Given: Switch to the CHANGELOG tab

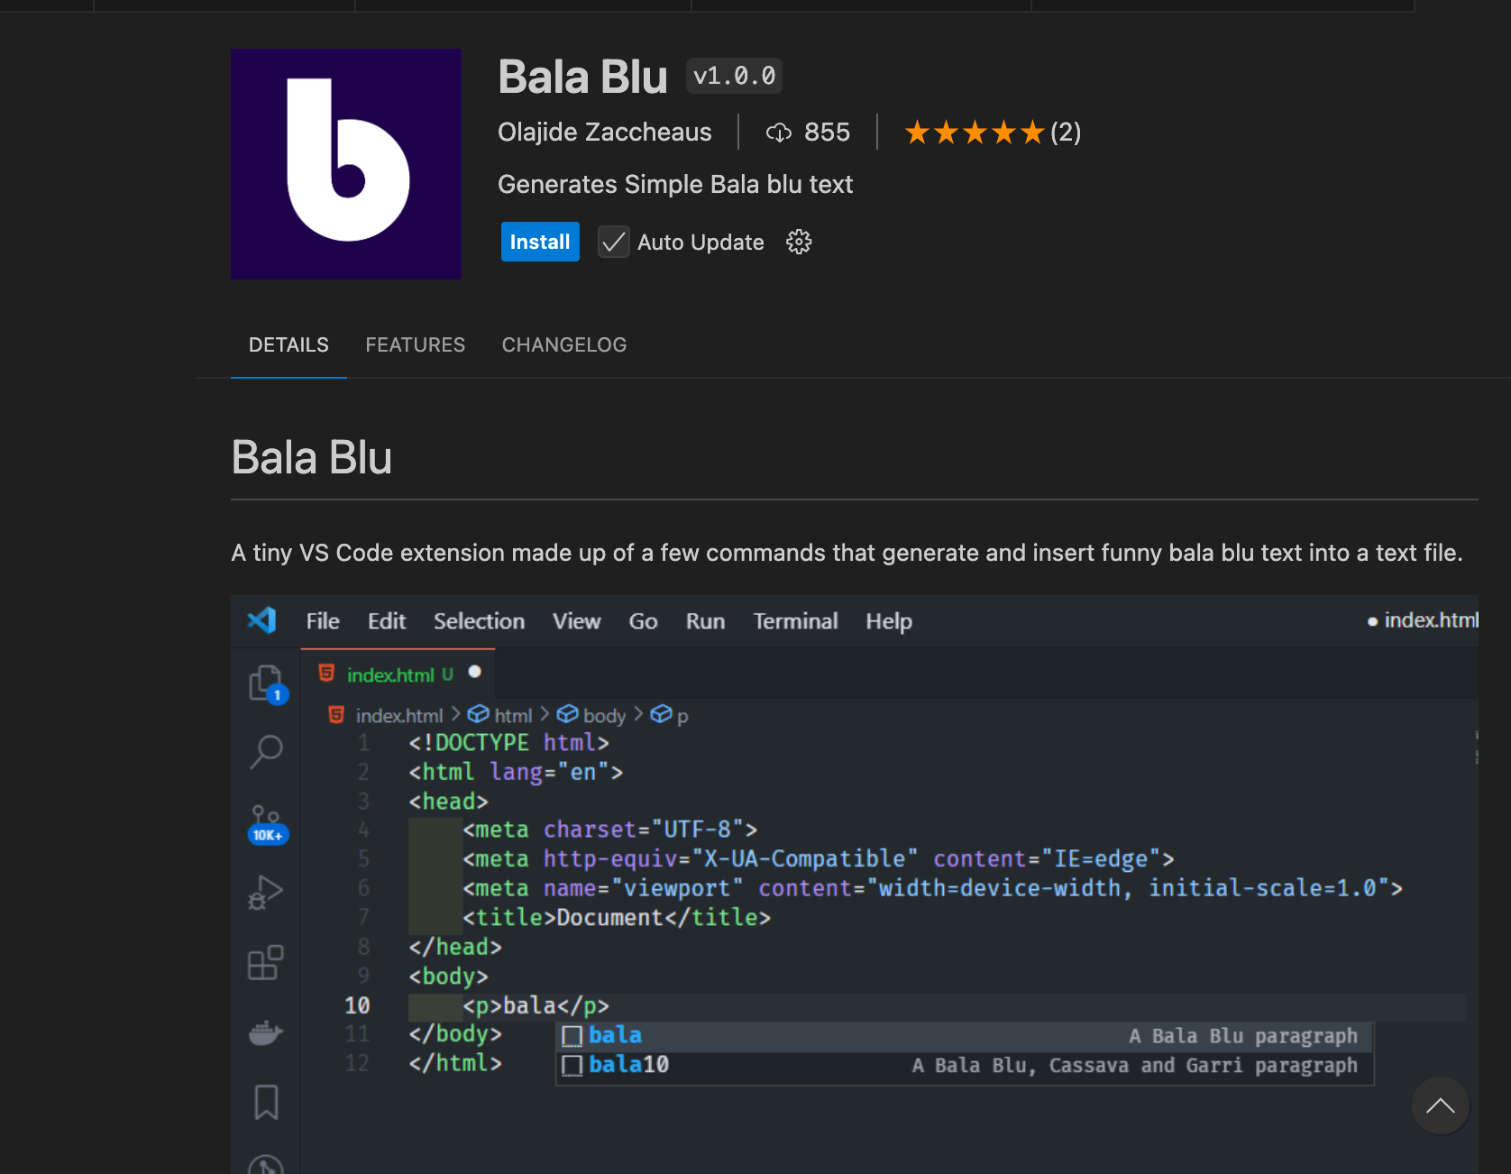Looking at the screenshot, I should (564, 344).
